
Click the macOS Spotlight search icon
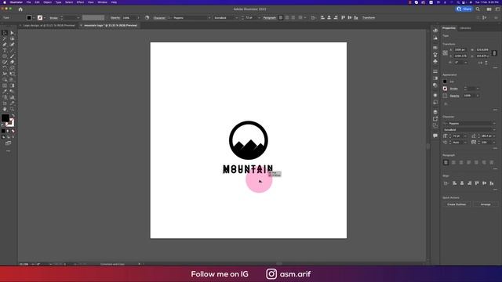tap(458, 2)
